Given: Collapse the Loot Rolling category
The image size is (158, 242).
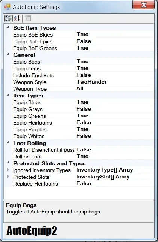Looking at the screenshot, I should (x=8, y=143).
